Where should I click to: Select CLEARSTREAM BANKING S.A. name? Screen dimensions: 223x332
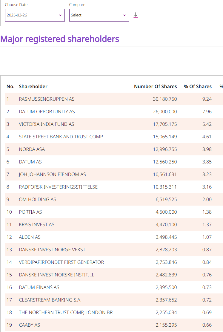[x=50, y=300]
